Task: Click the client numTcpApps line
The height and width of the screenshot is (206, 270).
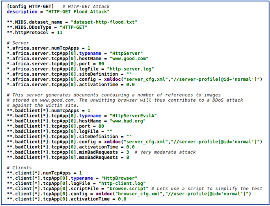Action: point(44,173)
